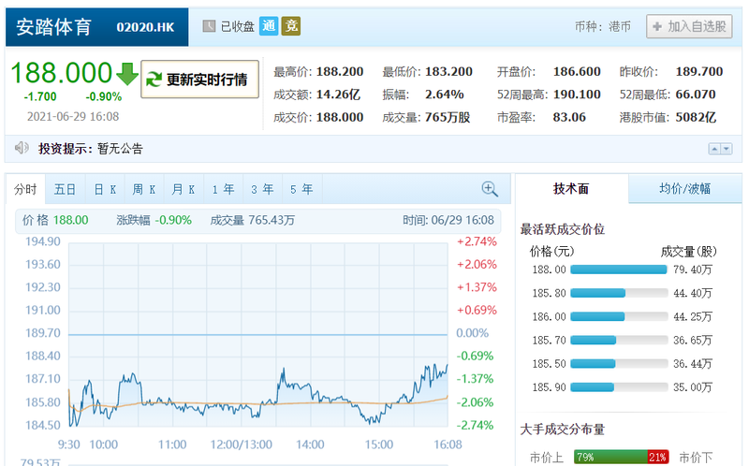749x466 pixels.
Task: Click the 港股市值 value 5082亿
Action: [x=696, y=118]
